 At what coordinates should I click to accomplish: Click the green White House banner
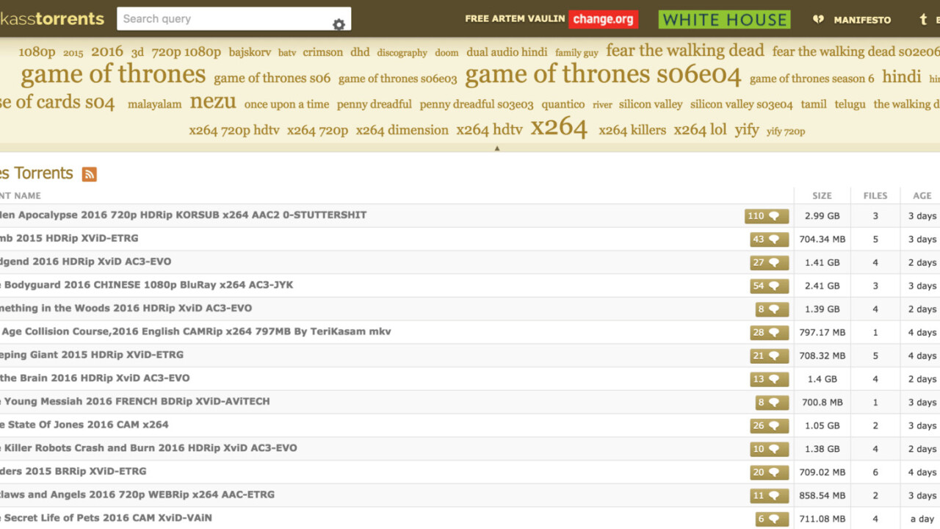point(724,20)
